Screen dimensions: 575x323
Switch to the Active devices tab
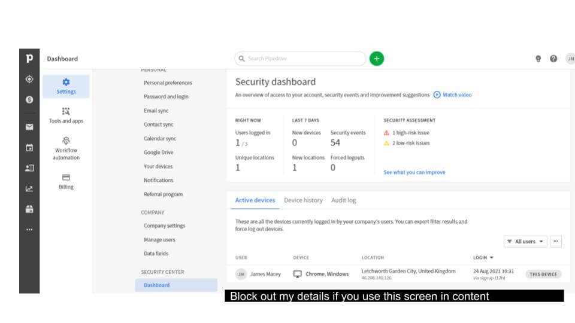pos(255,200)
